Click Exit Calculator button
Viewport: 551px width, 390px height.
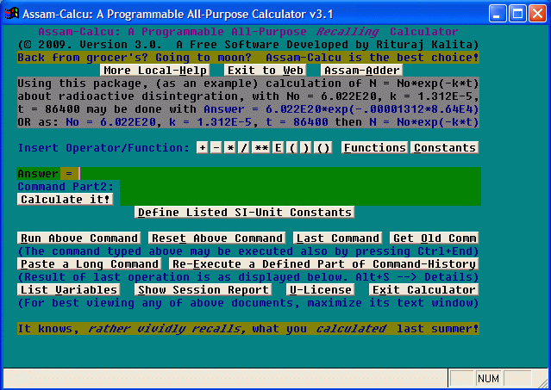click(423, 290)
